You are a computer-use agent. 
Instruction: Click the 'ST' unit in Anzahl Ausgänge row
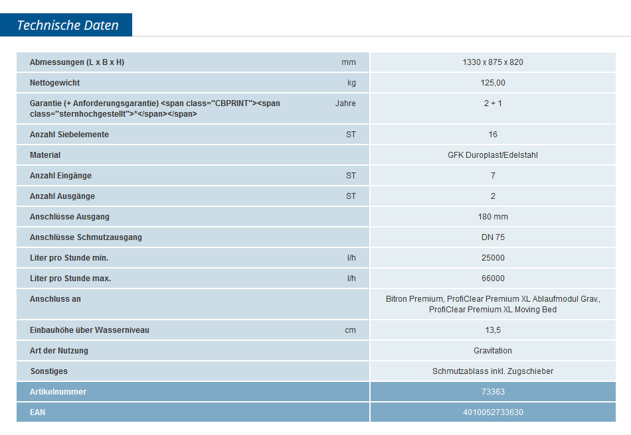click(351, 196)
